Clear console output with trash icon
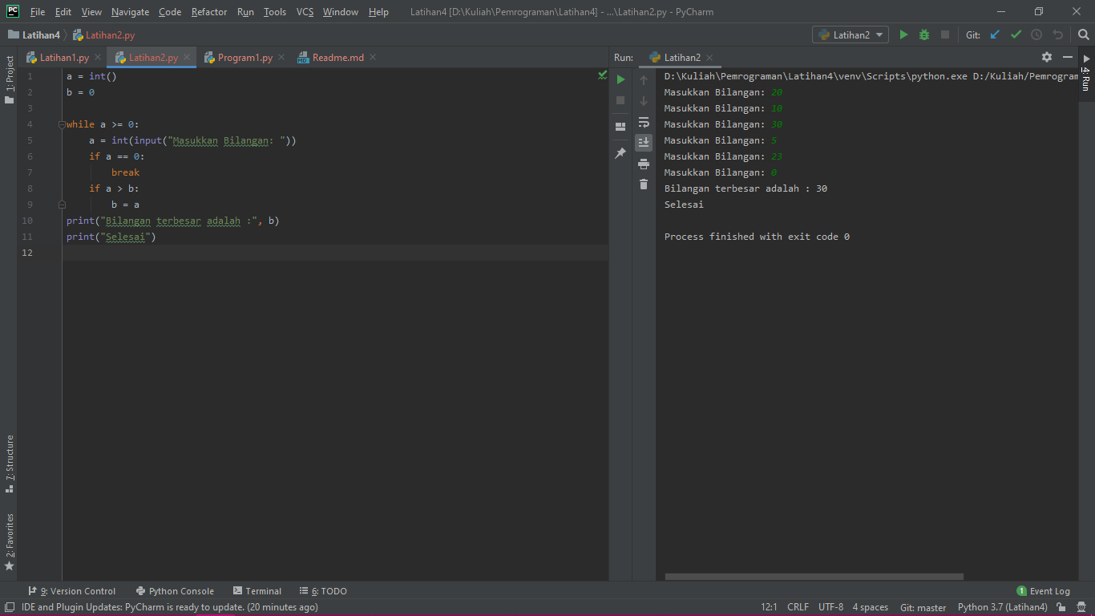 (644, 184)
